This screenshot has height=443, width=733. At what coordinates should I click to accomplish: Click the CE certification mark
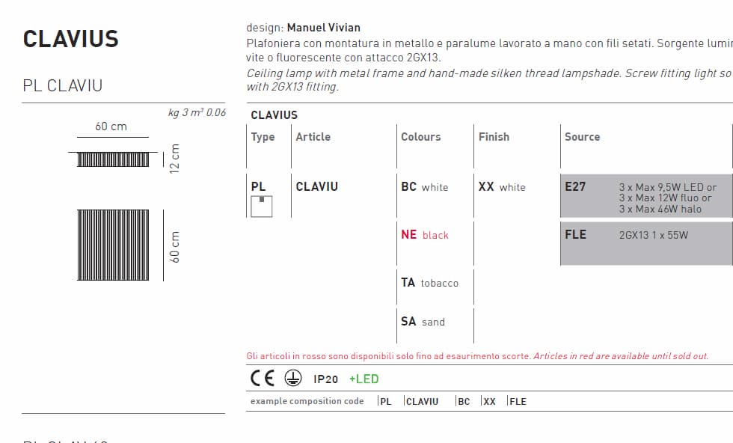(263, 379)
